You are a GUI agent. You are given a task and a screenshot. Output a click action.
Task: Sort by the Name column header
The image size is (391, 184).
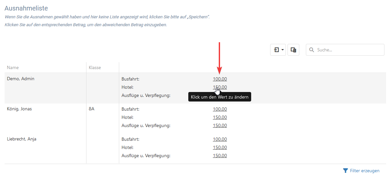click(13, 67)
